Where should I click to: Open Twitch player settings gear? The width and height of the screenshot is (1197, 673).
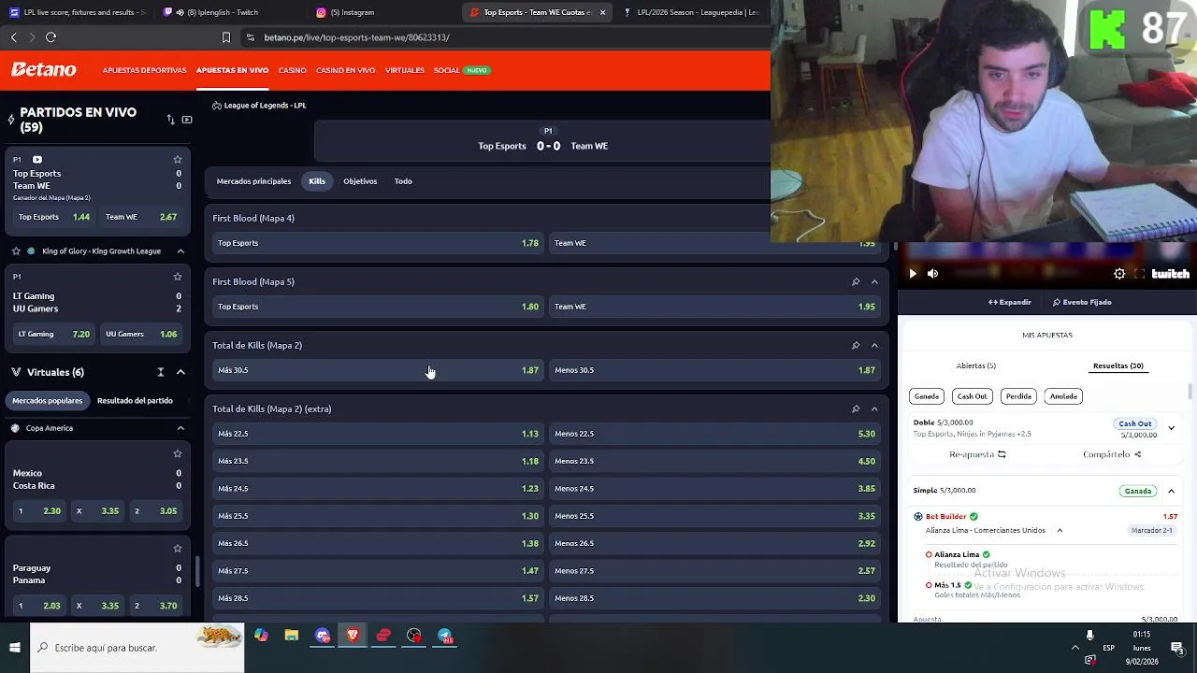tap(1119, 274)
